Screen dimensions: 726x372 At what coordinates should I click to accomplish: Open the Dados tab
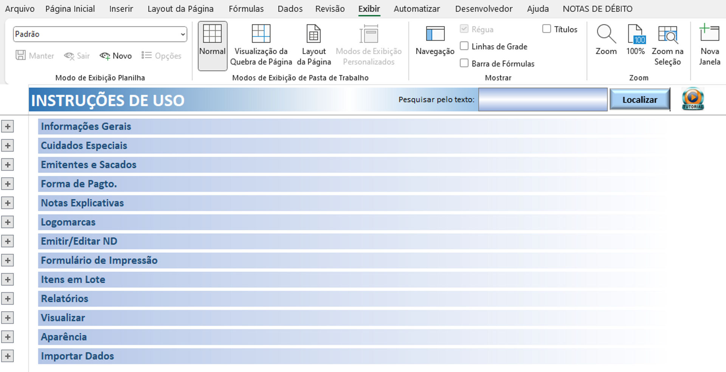tap(290, 9)
